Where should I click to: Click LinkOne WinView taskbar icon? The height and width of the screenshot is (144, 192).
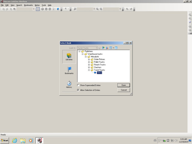tap(39, 140)
